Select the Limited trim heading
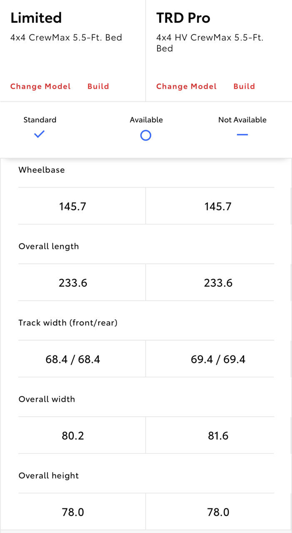The height and width of the screenshot is (533, 292). click(36, 18)
